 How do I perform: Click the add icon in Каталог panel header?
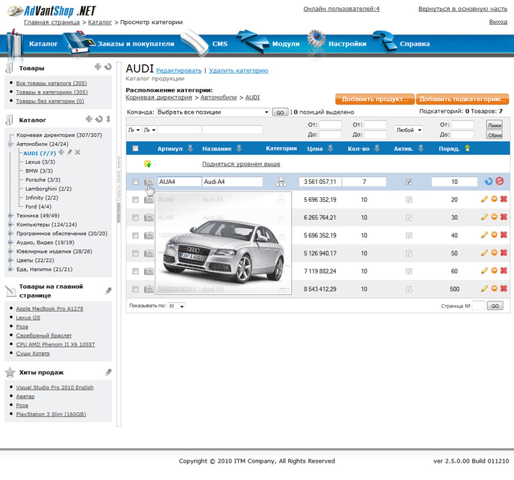89,118
